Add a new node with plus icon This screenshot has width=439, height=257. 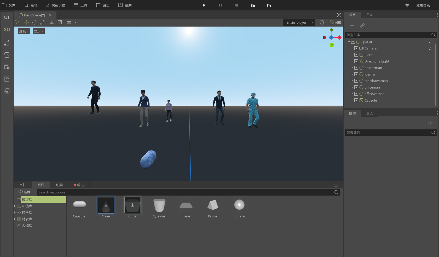click(x=352, y=26)
